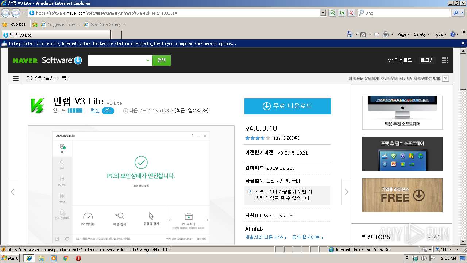Open Bing search provider dropdown

pos(462,13)
